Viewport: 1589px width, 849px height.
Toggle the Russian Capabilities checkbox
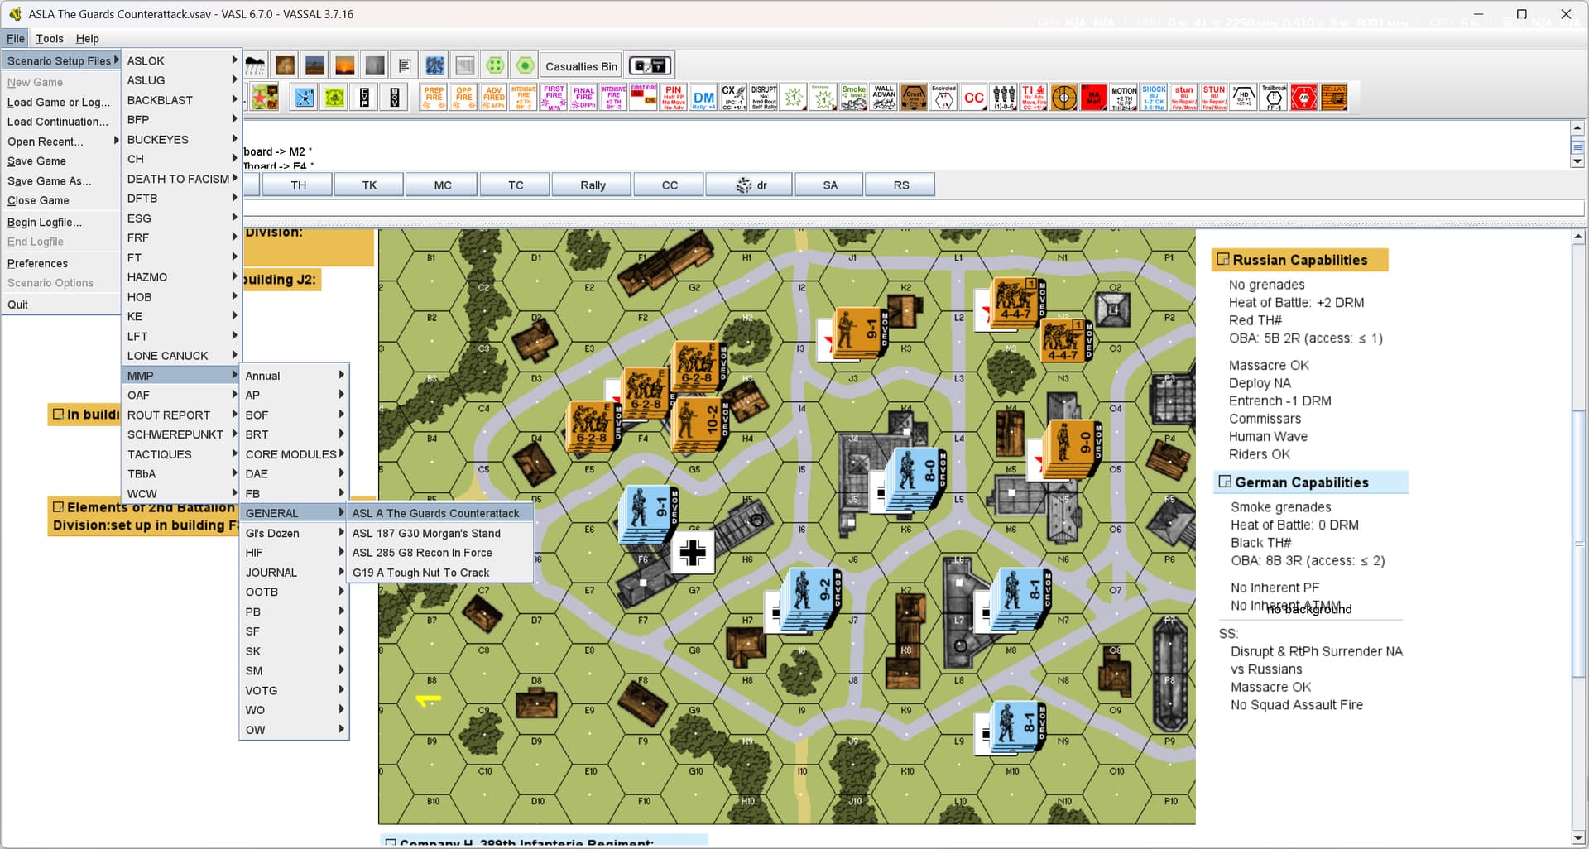[x=1223, y=260]
